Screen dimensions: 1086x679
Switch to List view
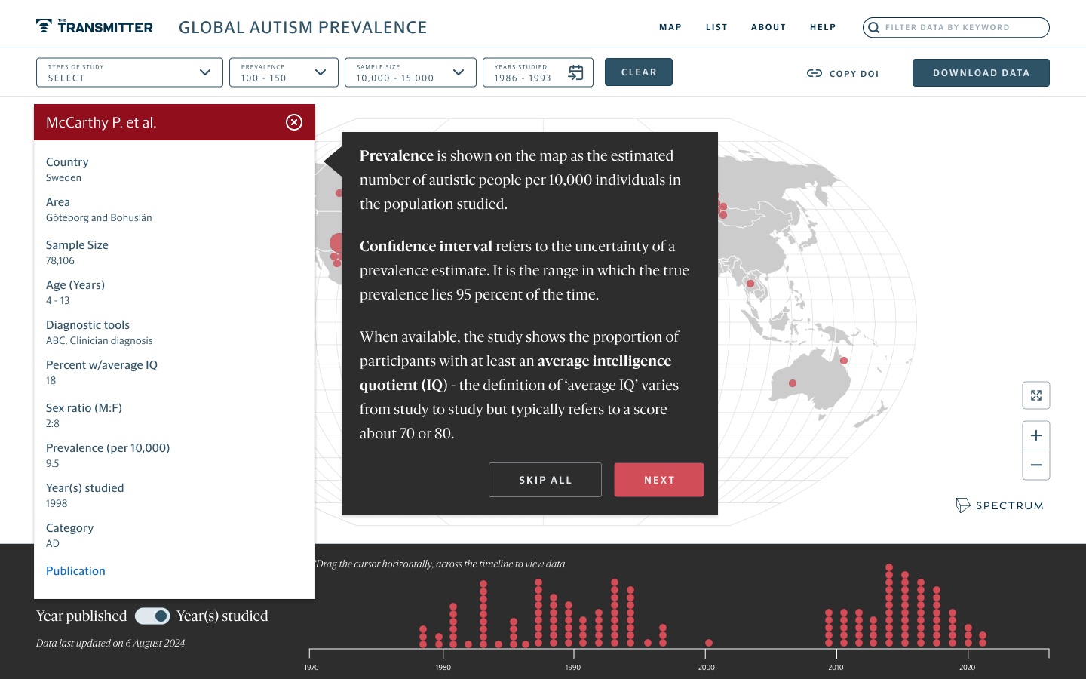pos(716,27)
